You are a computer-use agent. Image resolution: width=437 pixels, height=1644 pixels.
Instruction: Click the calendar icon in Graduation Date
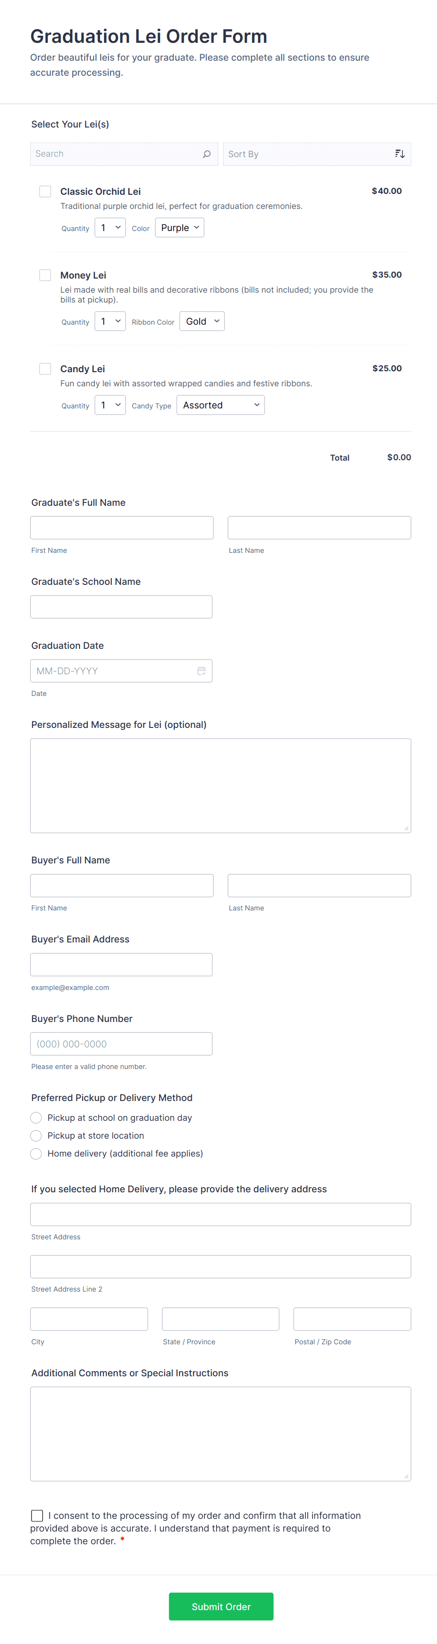click(201, 671)
